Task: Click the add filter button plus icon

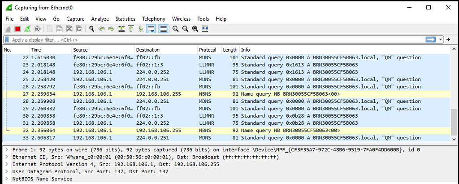Action: click(448, 39)
